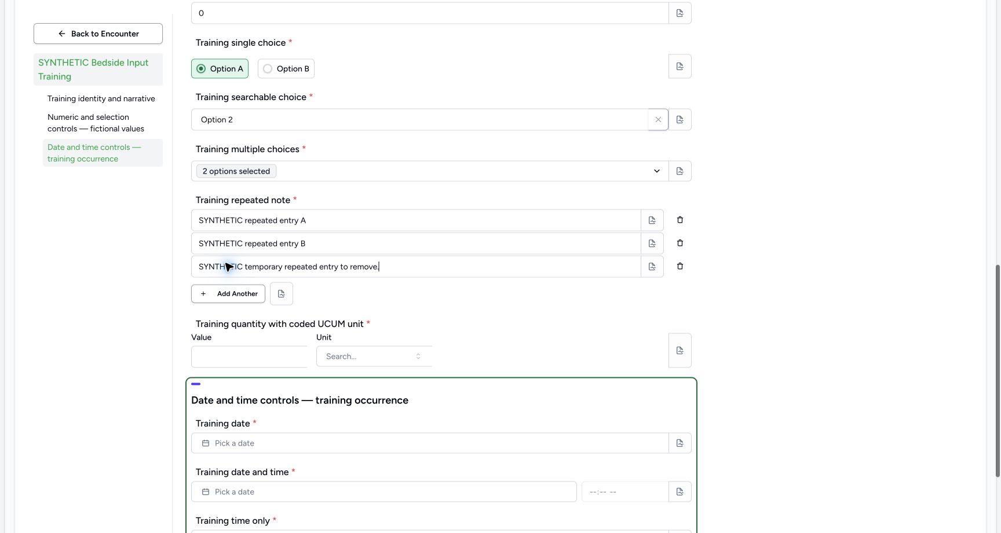Open the Option 2 searchable choice field
The image size is (1001, 533).
(x=420, y=120)
